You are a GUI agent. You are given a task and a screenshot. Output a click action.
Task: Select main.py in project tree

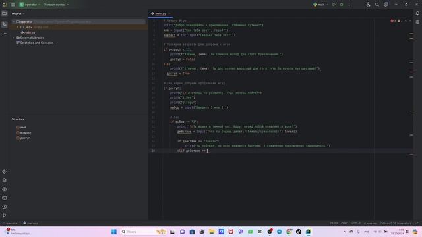28,32
